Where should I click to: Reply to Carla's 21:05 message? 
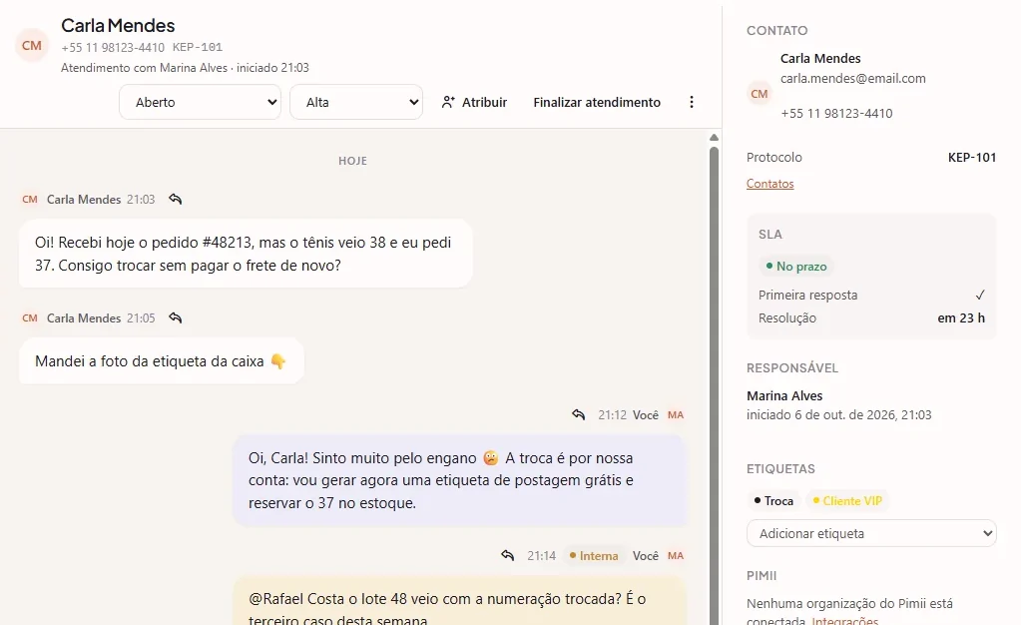click(176, 318)
